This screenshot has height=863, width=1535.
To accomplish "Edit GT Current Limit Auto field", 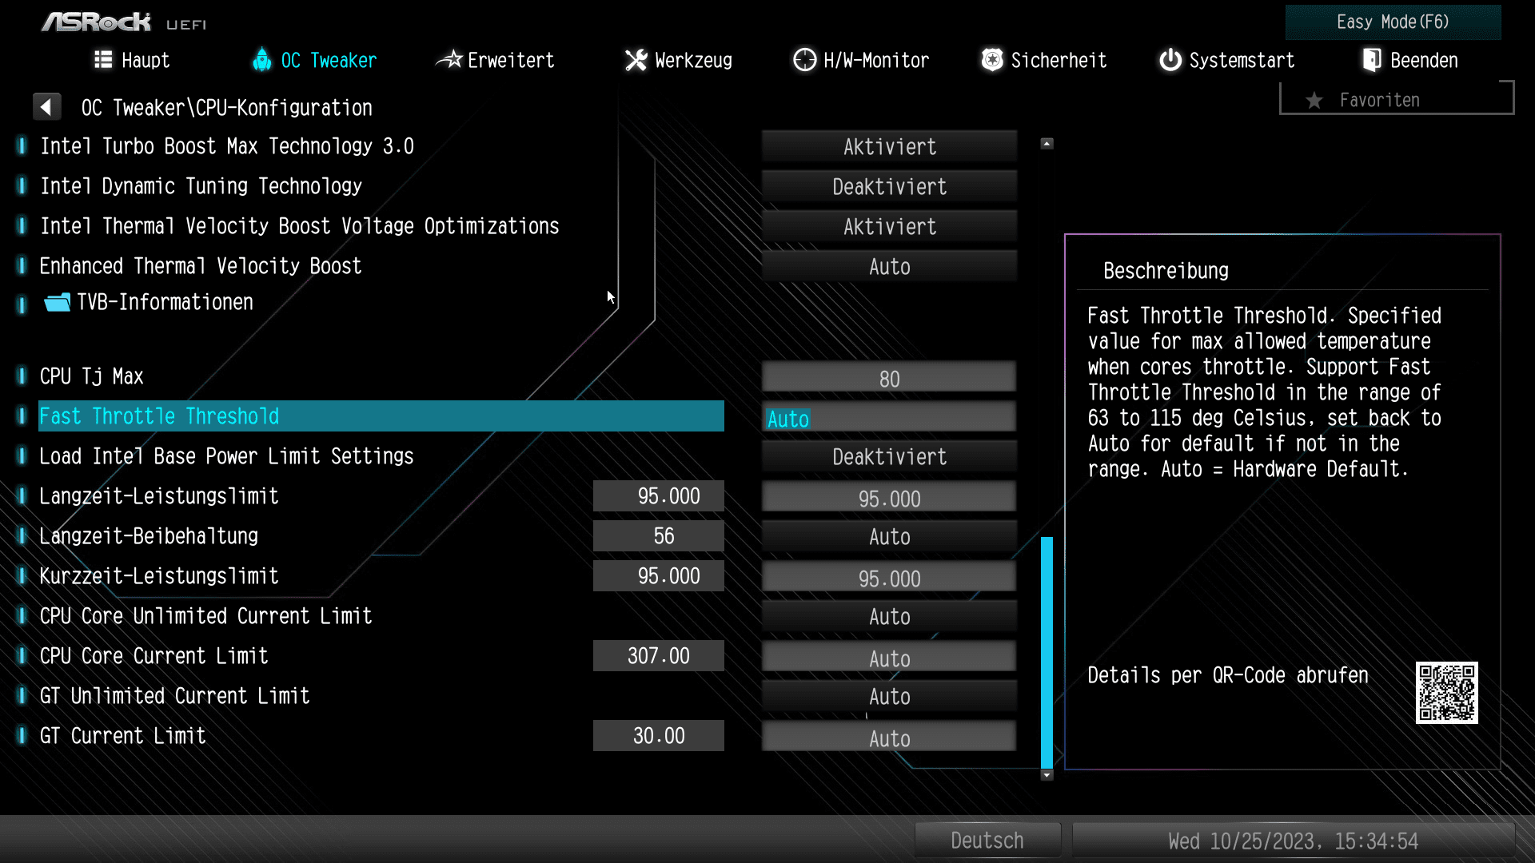I will point(889,737).
